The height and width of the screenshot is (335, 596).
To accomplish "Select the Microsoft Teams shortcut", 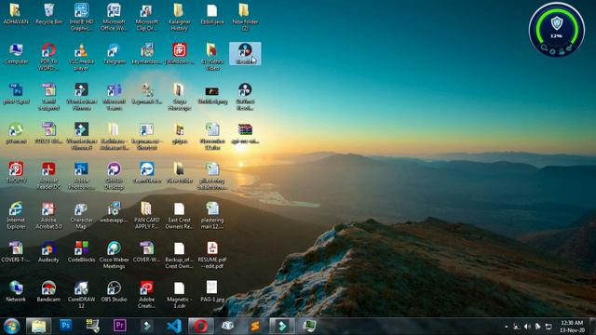I will [114, 97].
